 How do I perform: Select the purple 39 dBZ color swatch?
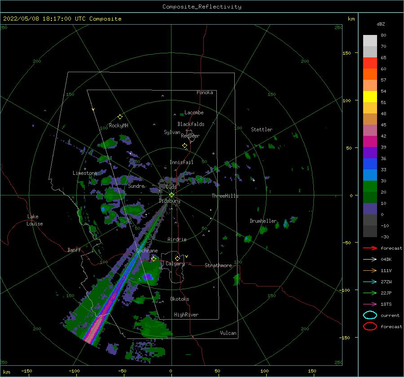[370, 152]
